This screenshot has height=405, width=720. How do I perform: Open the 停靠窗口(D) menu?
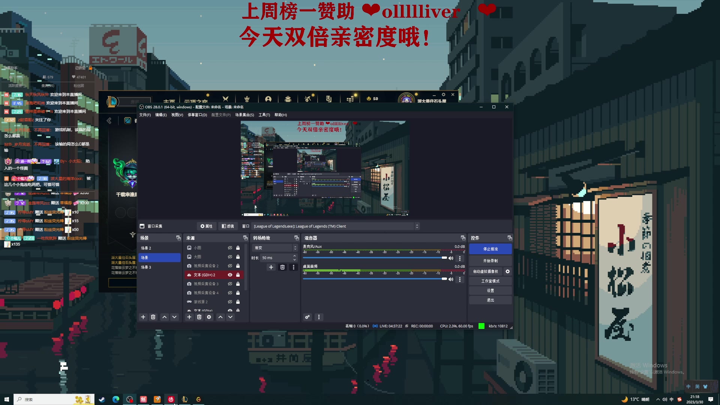click(x=197, y=115)
